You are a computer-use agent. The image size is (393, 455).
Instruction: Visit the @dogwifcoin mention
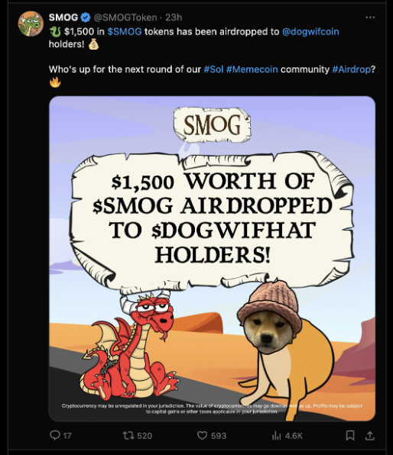[x=310, y=31]
